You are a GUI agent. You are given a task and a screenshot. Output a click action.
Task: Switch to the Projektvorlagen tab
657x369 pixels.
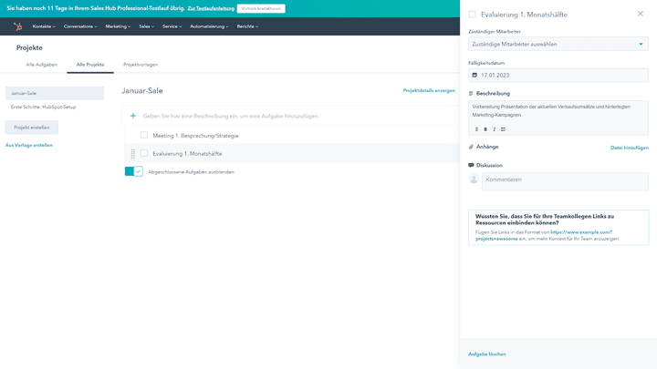click(141, 65)
